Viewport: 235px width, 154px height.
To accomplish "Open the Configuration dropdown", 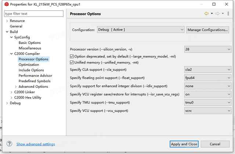I will [x=141, y=30].
